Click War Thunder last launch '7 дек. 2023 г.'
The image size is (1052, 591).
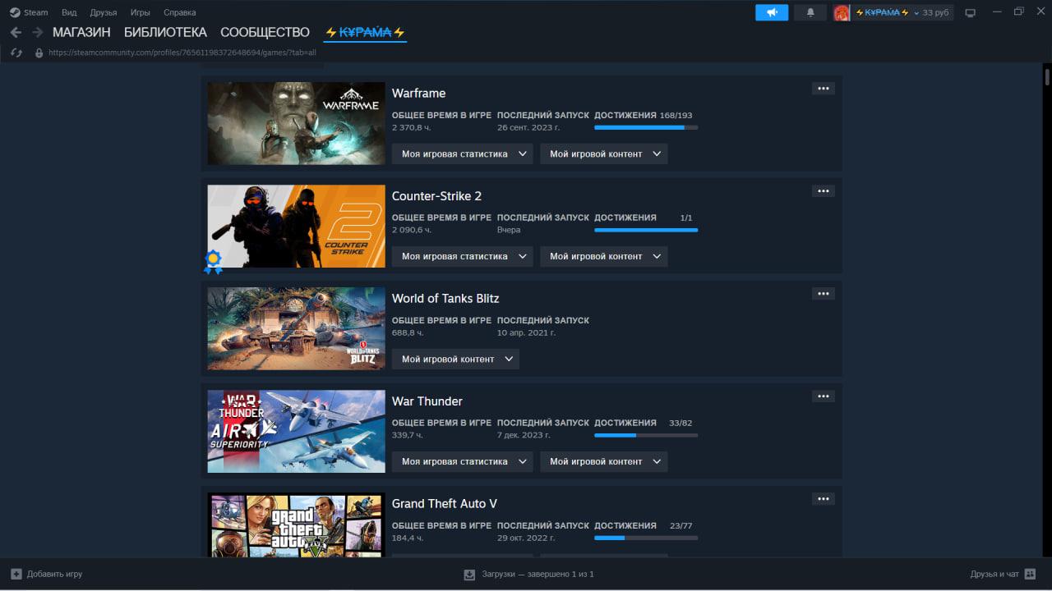pyautogui.click(x=524, y=435)
